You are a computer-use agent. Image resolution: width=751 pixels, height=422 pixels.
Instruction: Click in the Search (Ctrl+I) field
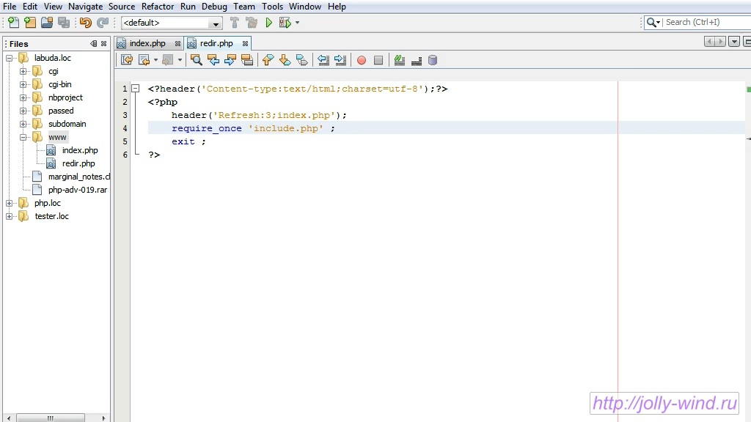click(707, 22)
